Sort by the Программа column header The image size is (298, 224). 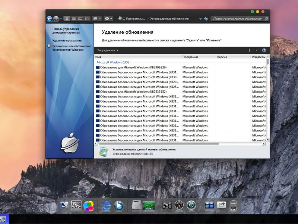click(199, 57)
